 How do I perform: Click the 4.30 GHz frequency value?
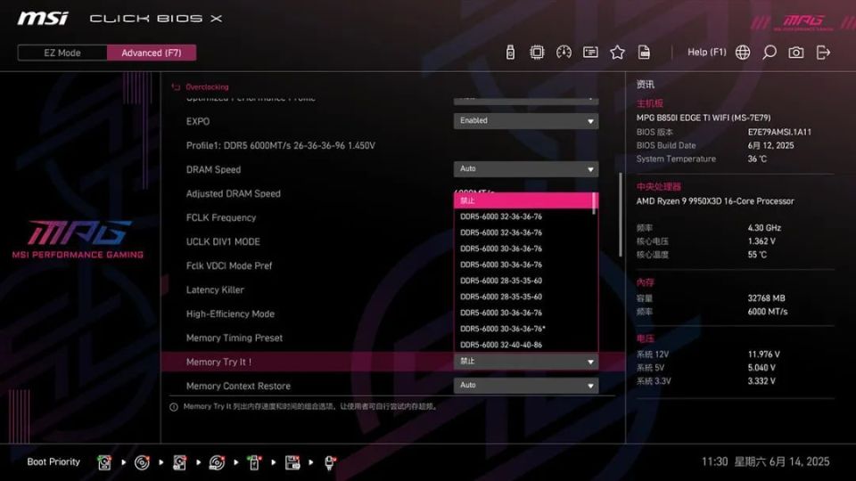click(x=764, y=228)
